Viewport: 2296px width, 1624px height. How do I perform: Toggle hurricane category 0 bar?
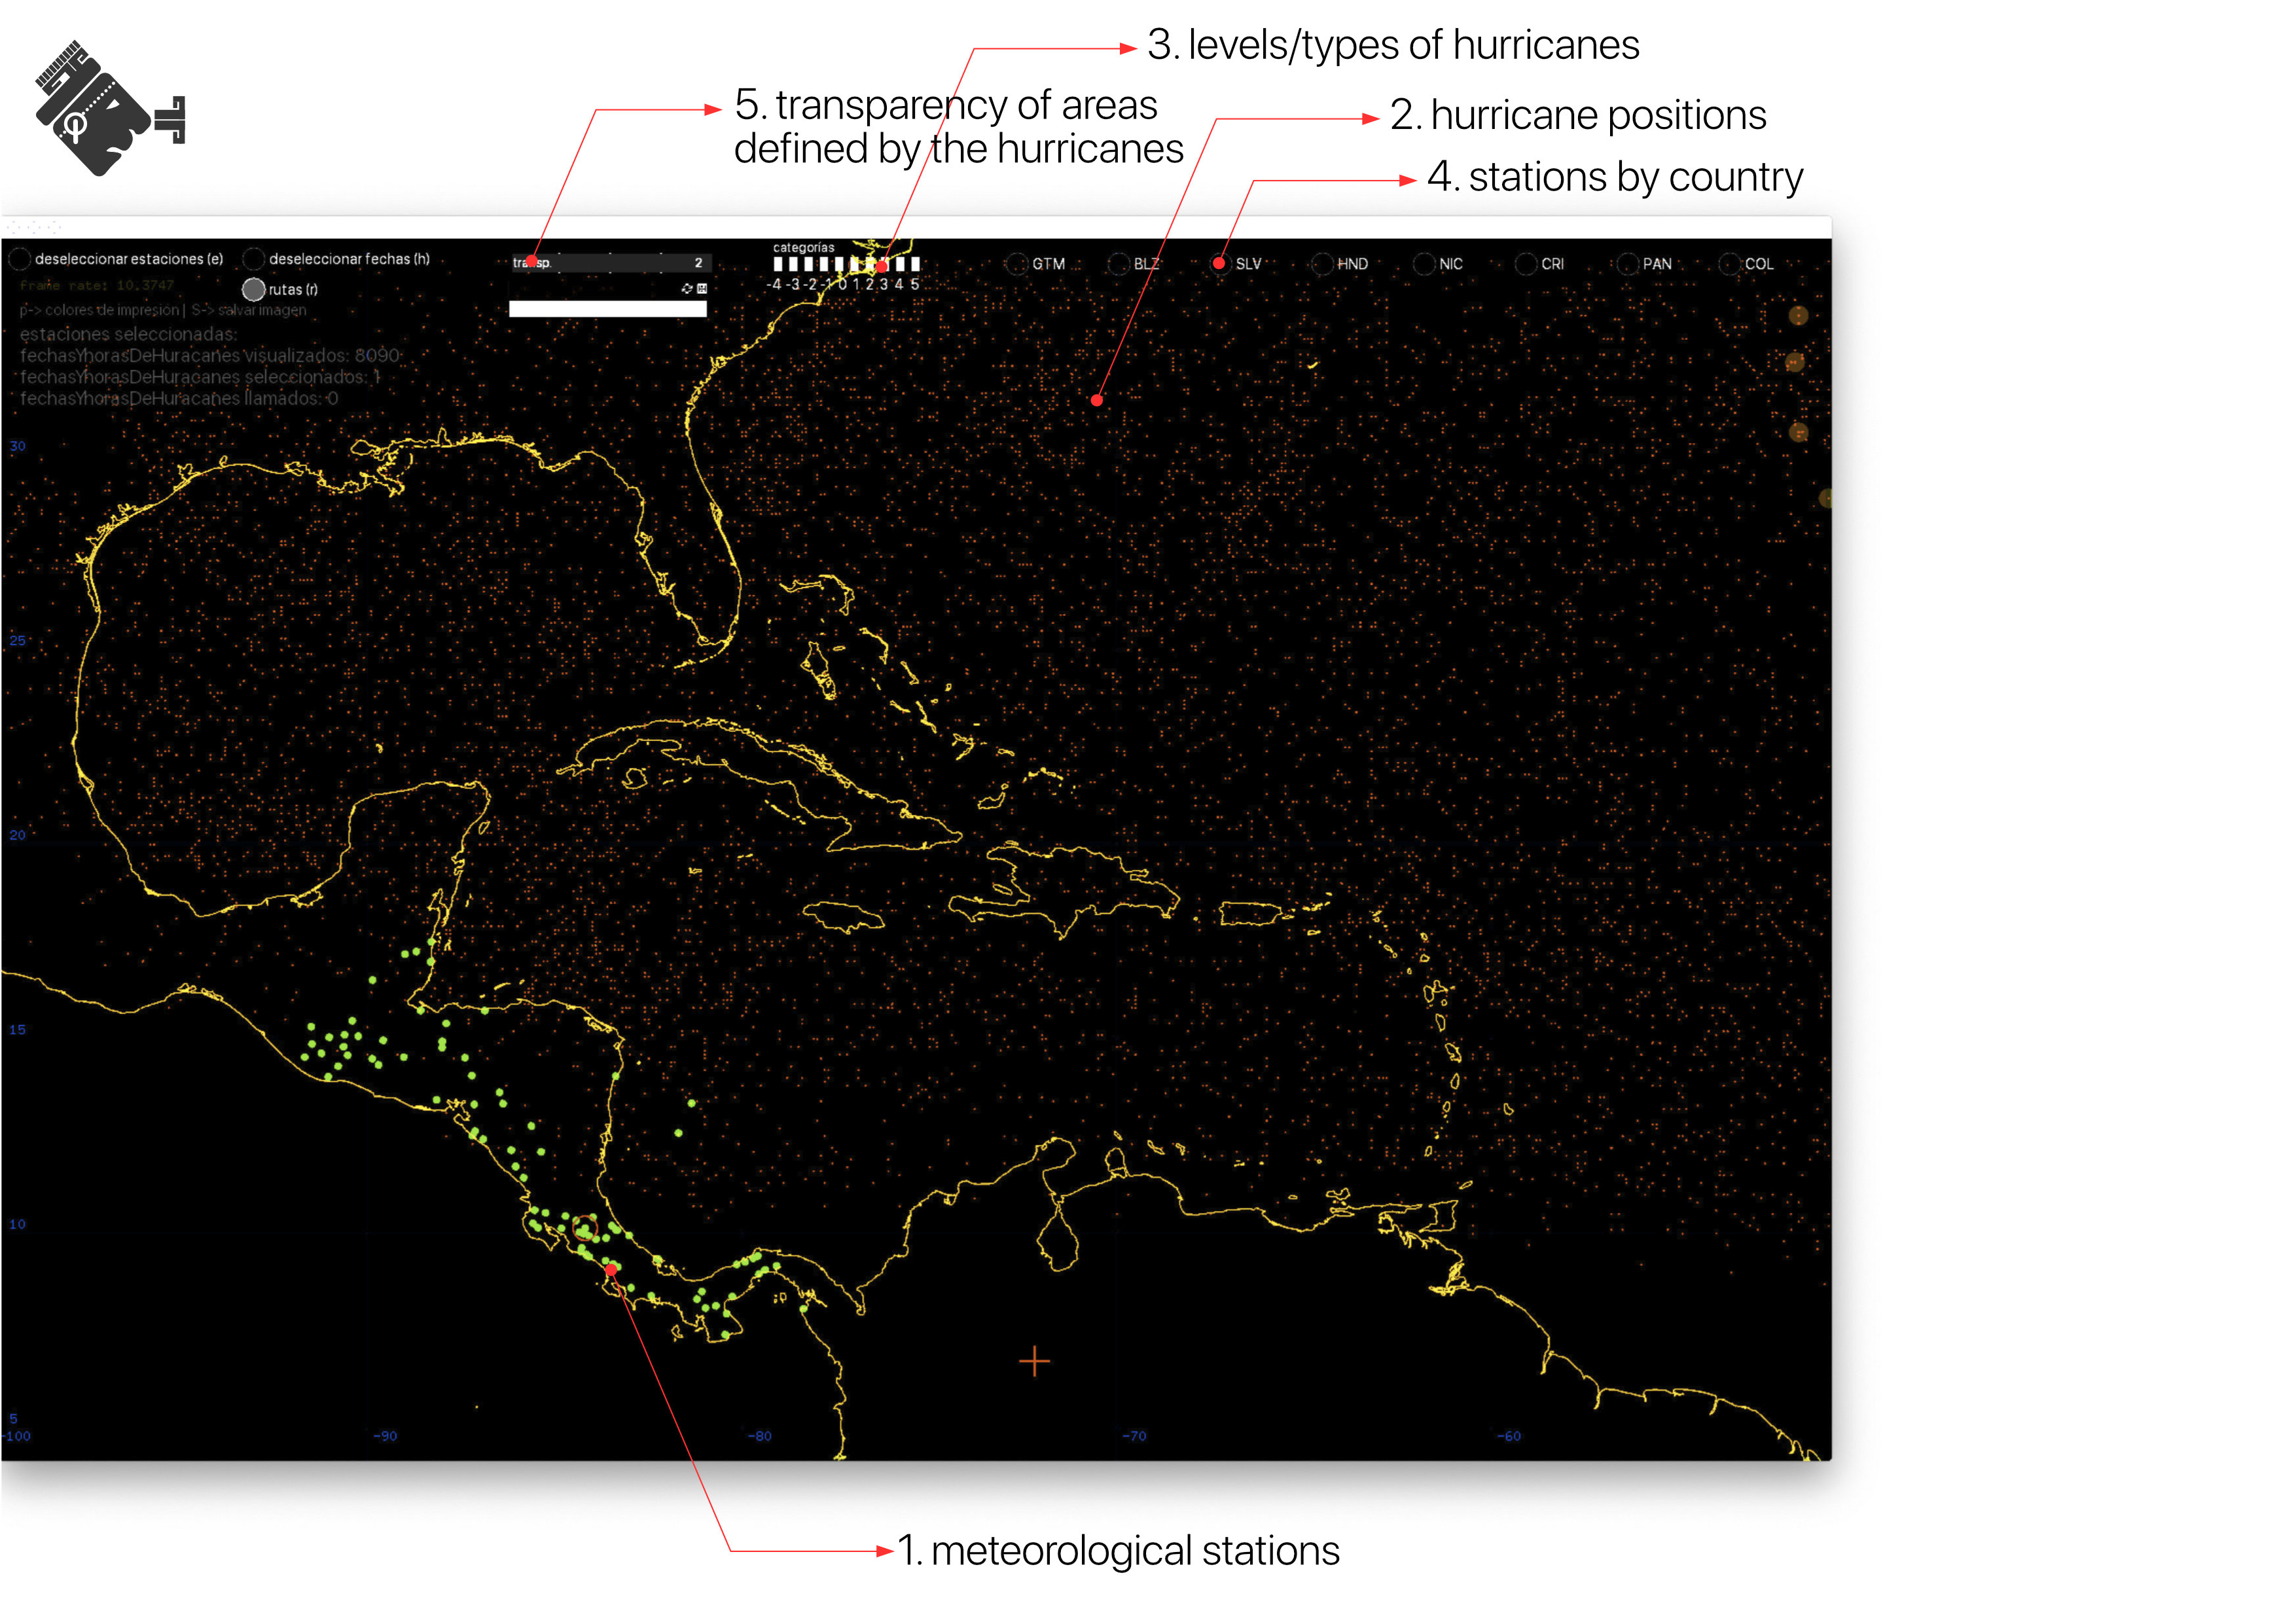click(840, 264)
